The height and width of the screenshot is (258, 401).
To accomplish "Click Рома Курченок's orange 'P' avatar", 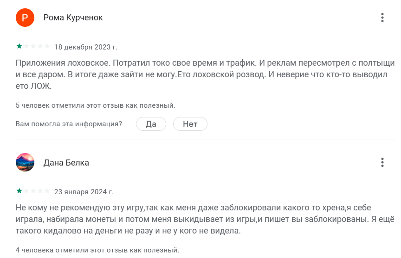I will click(25, 18).
